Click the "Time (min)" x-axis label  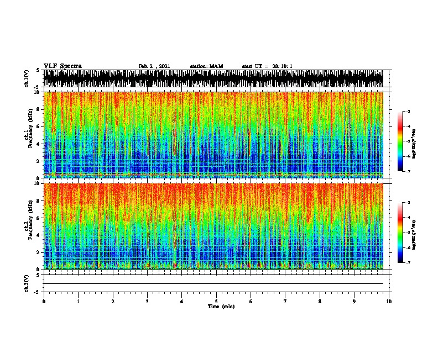coord(221,307)
